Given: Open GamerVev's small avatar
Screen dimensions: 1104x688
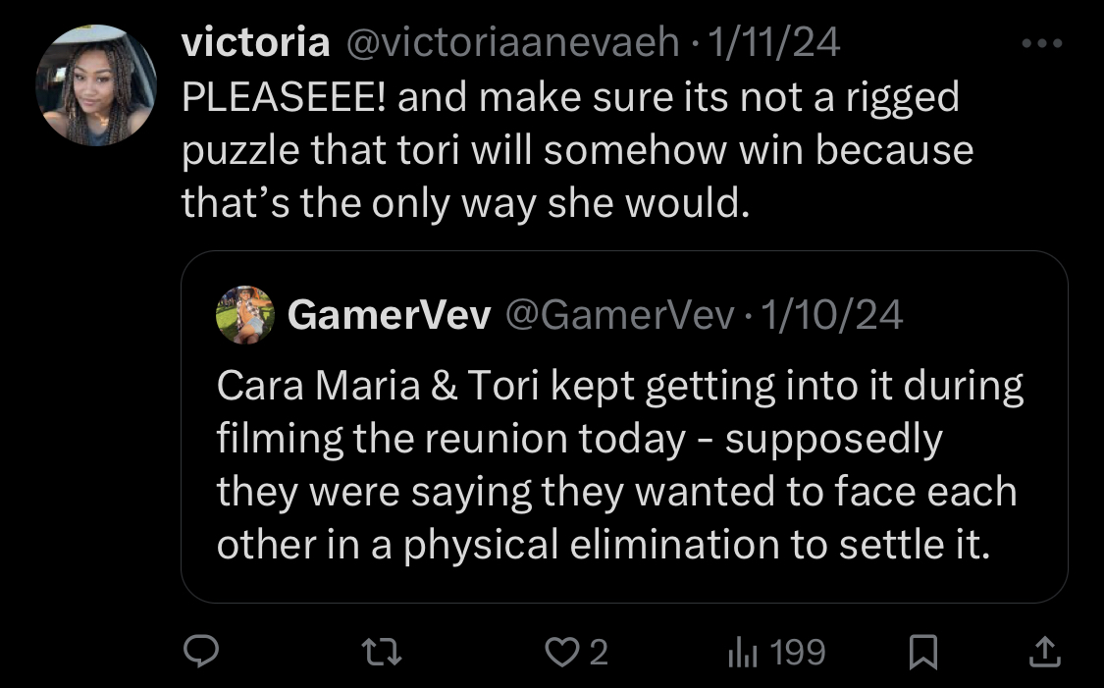Looking at the screenshot, I should point(245,315).
